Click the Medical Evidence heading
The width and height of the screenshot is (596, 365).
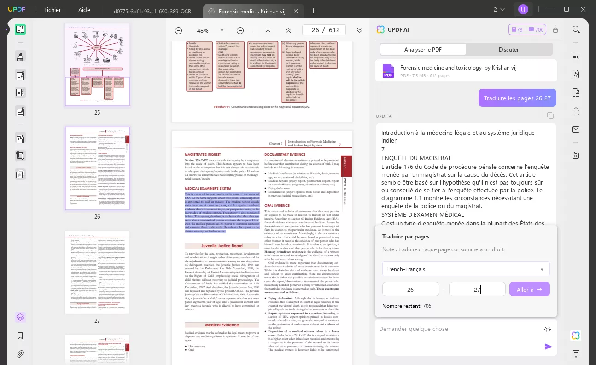pyautogui.click(x=222, y=325)
